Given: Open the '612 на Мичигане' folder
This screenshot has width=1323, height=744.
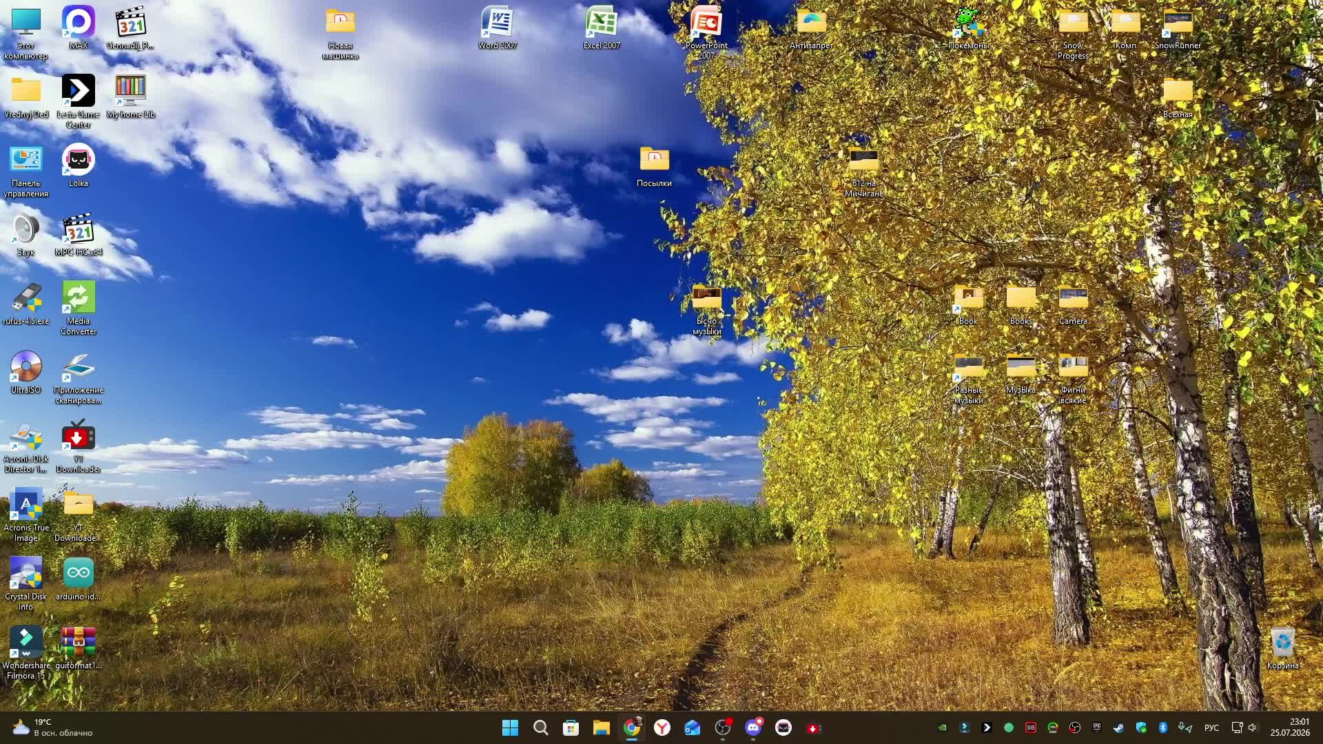Looking at the screenshot, I should click(x=863, y=171).
